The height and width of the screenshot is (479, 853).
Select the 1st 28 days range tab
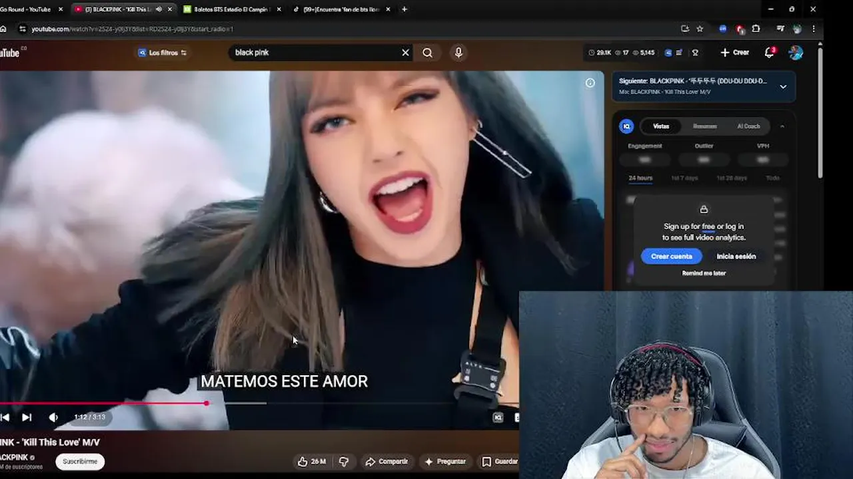coord(731,178)
